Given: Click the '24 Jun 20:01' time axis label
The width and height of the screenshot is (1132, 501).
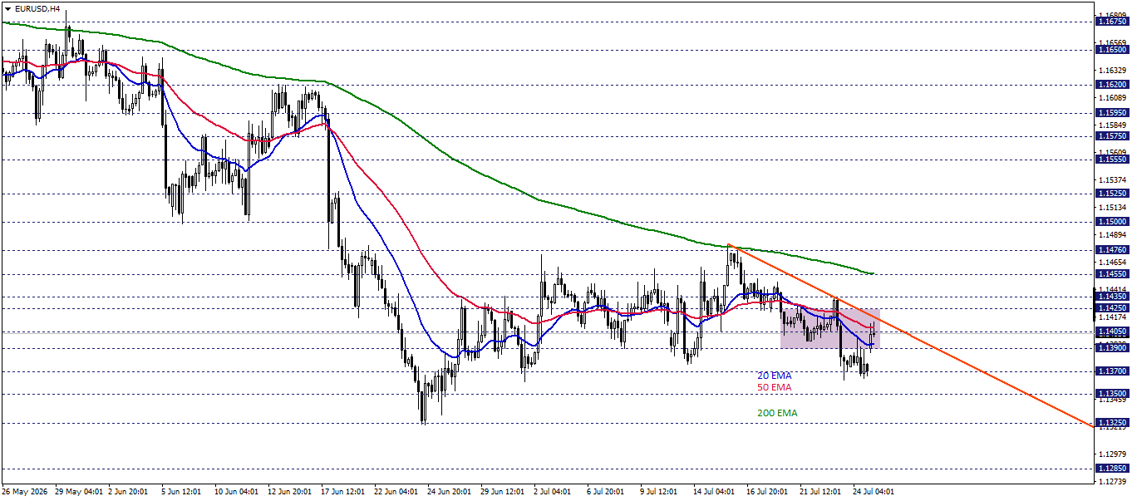Looking at the screenshot, I should coord(449,492).
